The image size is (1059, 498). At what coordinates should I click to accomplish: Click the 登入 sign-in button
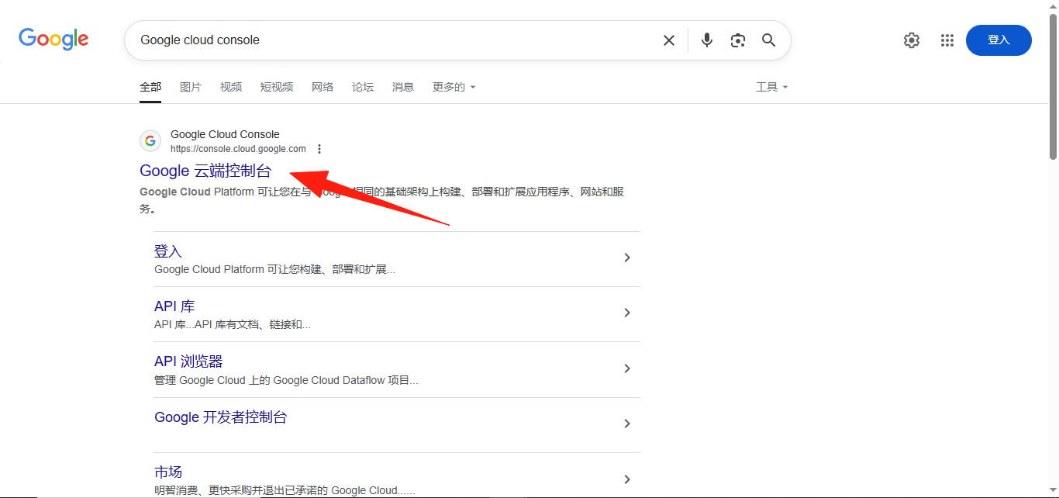999,40
